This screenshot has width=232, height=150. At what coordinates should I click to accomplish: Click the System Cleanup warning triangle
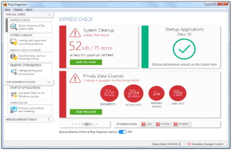pos(75,33)
